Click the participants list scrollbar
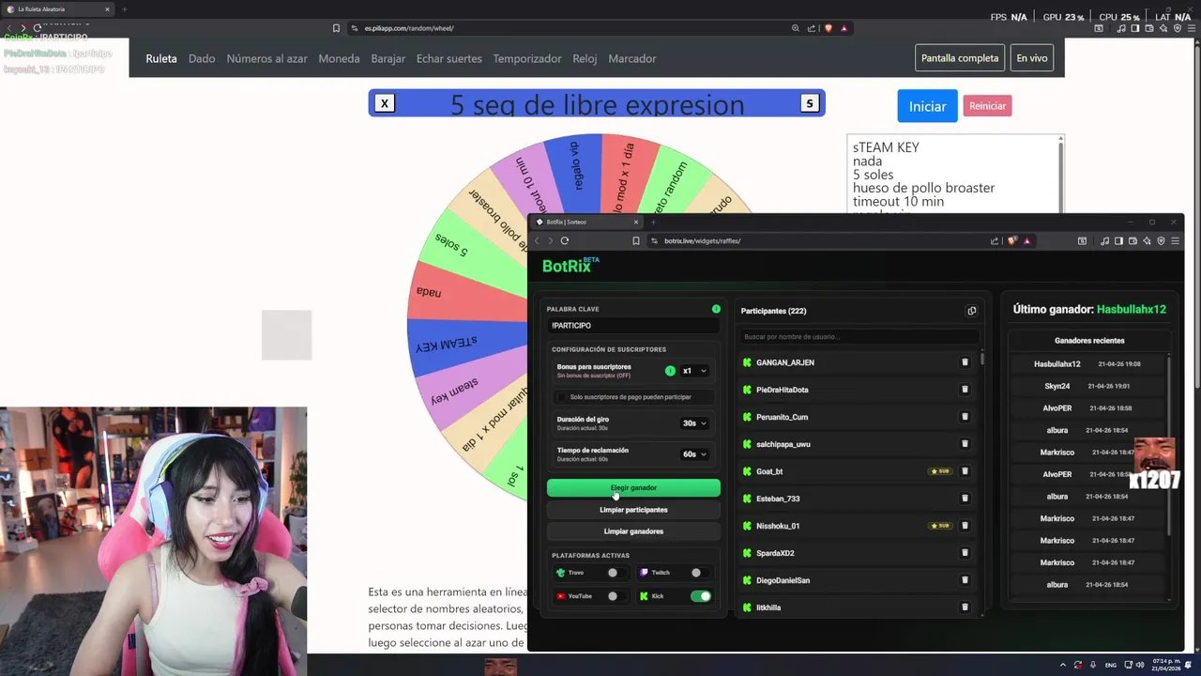 click(982, 359)
